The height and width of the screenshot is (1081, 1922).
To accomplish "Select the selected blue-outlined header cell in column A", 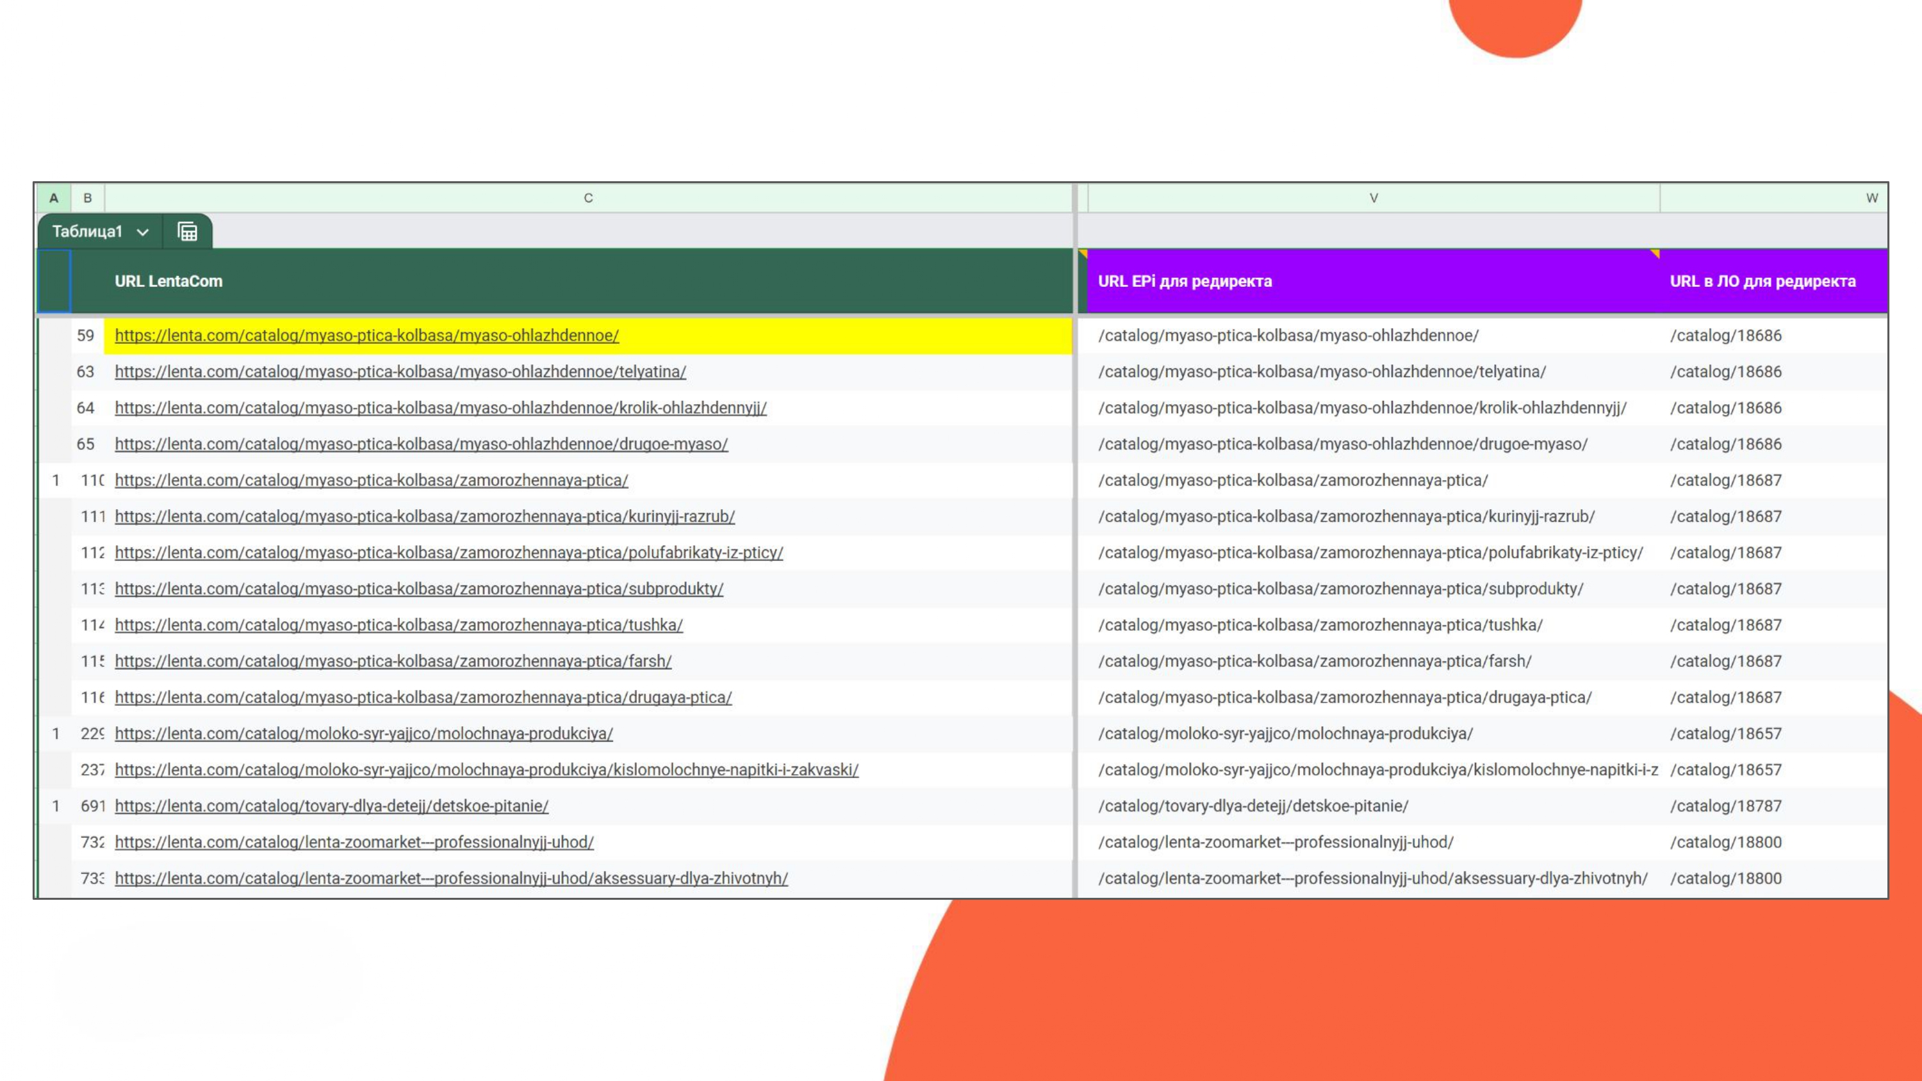I will click(54, 281).
